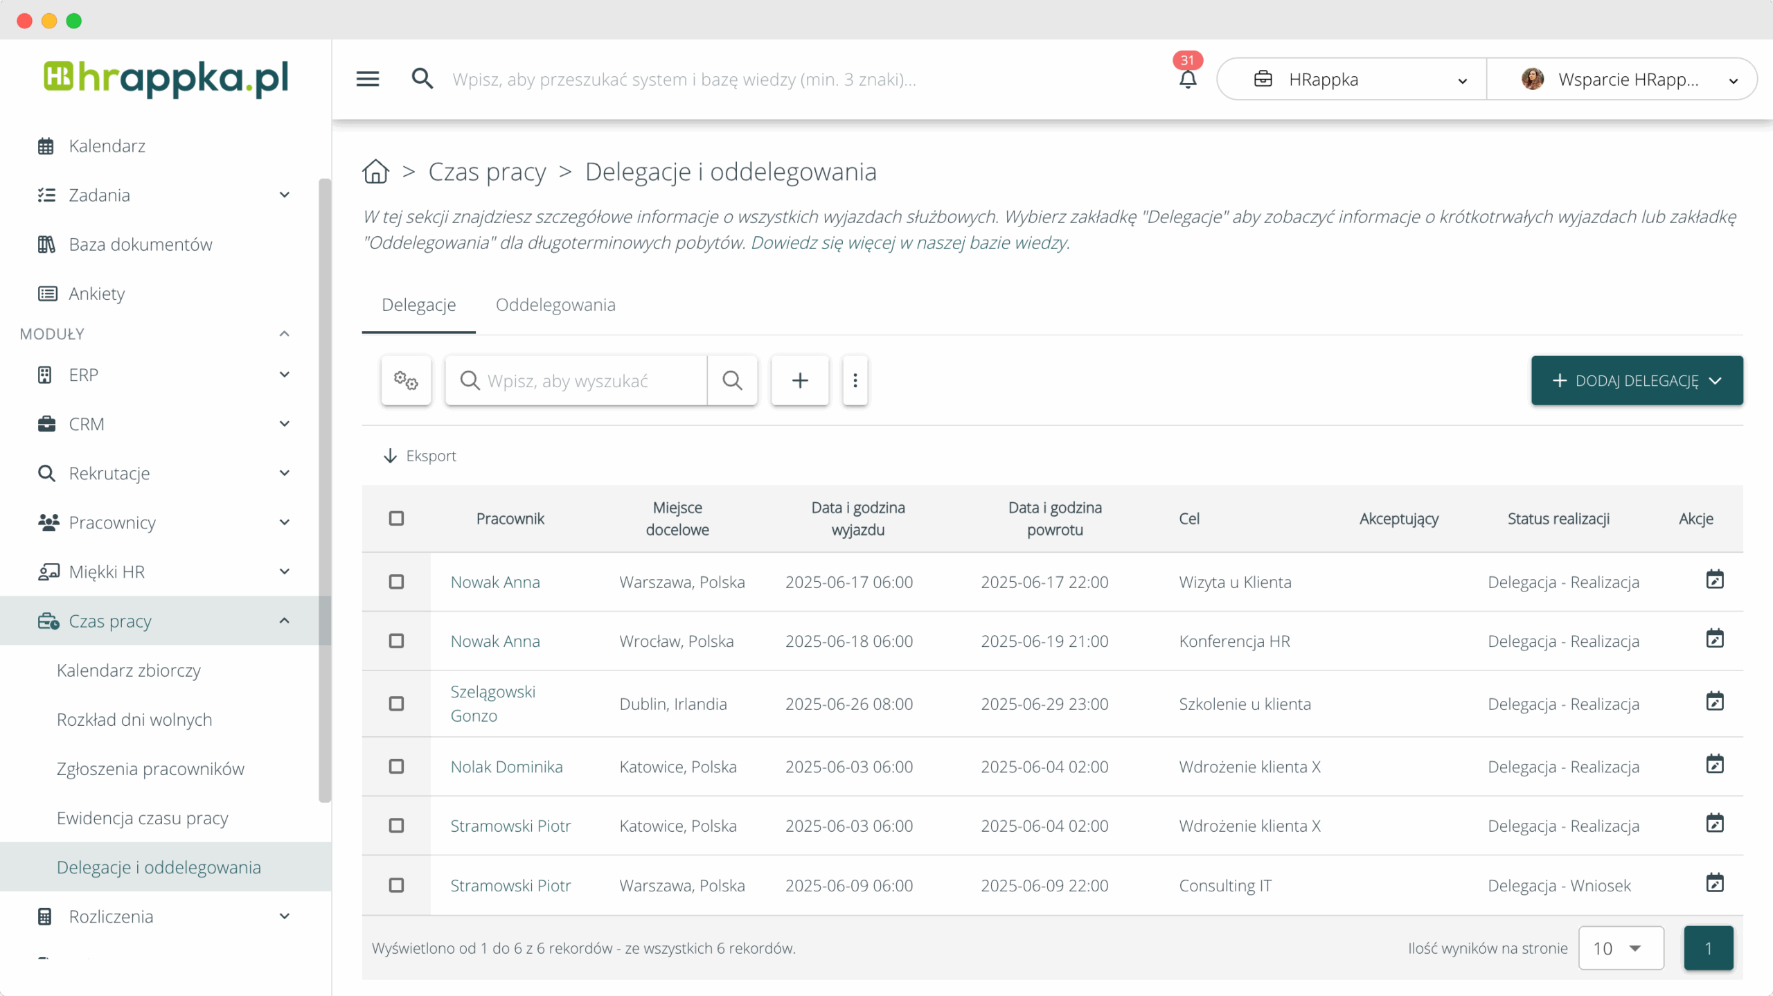Viewport: 1773px width, 996px height.
Task: Open table filter settings gears icon
Action: click(406, 380)
